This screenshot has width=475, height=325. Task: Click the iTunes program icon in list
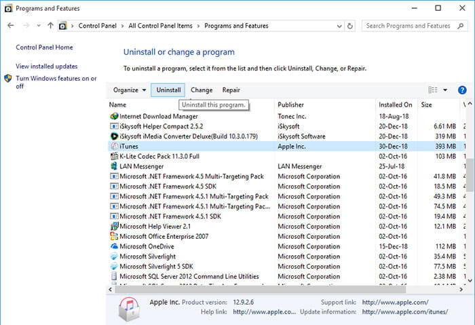click(114, 146)
